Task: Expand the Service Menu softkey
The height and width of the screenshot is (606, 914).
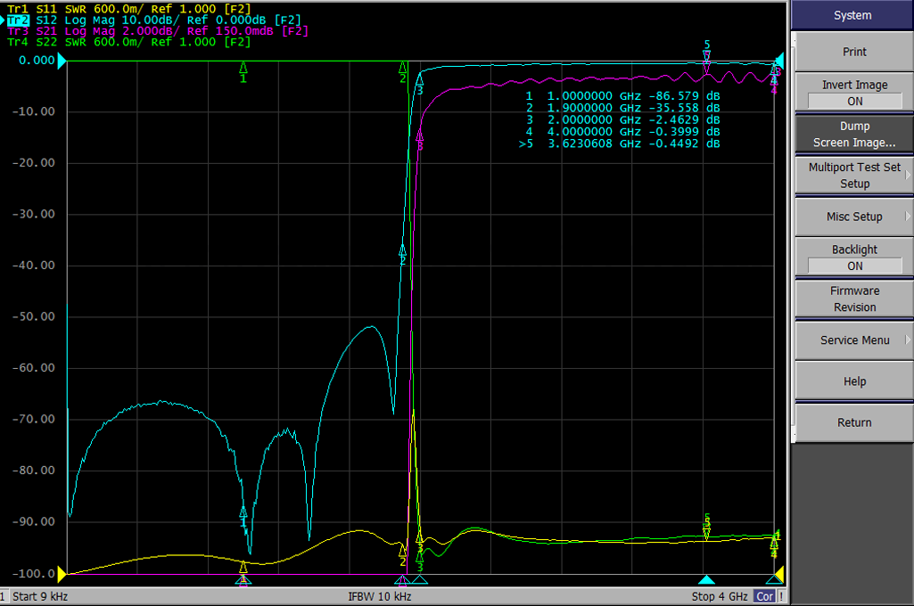Action: (x=854, y=340)
